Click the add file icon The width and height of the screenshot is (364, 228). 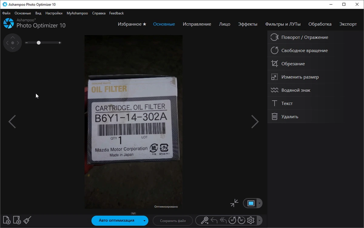pos(7,220)
